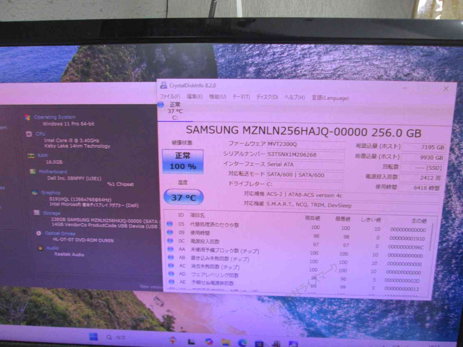
Task: Open the 言語(Language) menu
Action: tap(330, 98)
